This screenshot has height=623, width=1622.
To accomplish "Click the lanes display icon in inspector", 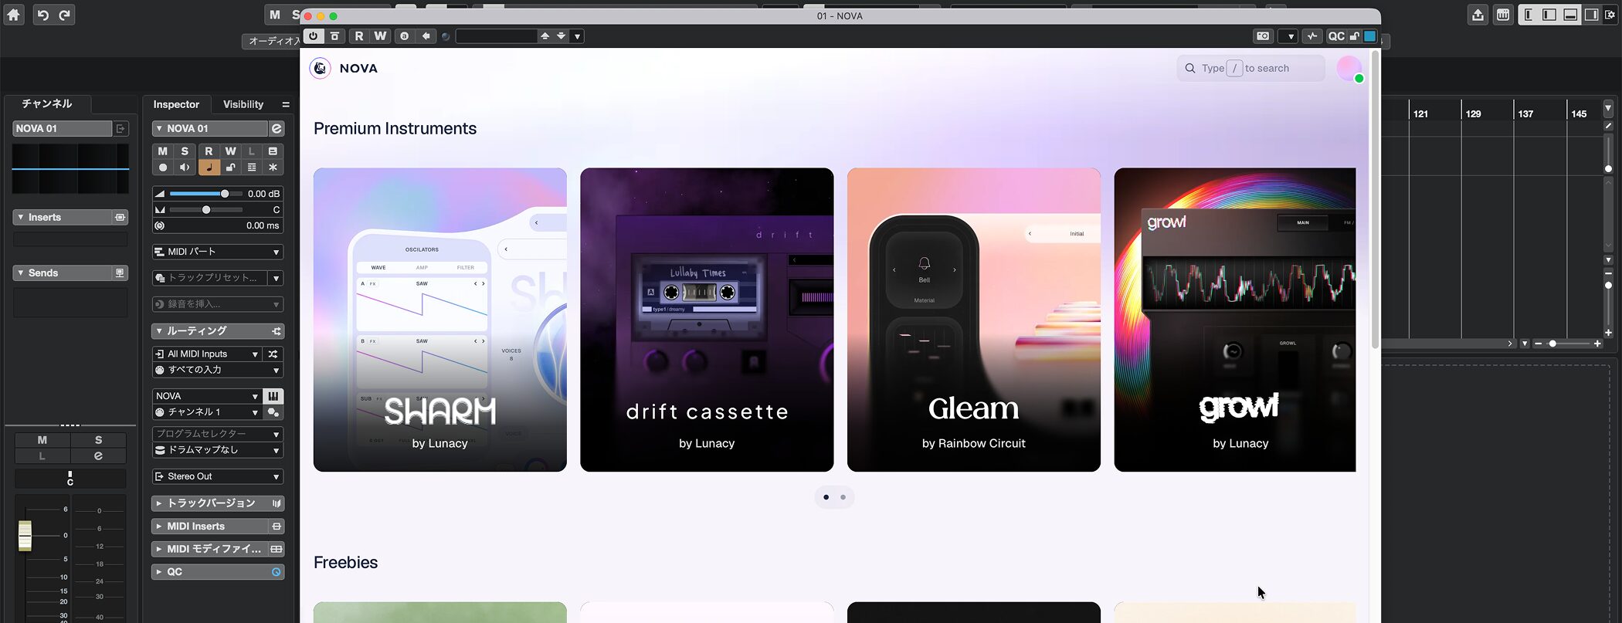I will pos(252,168).
